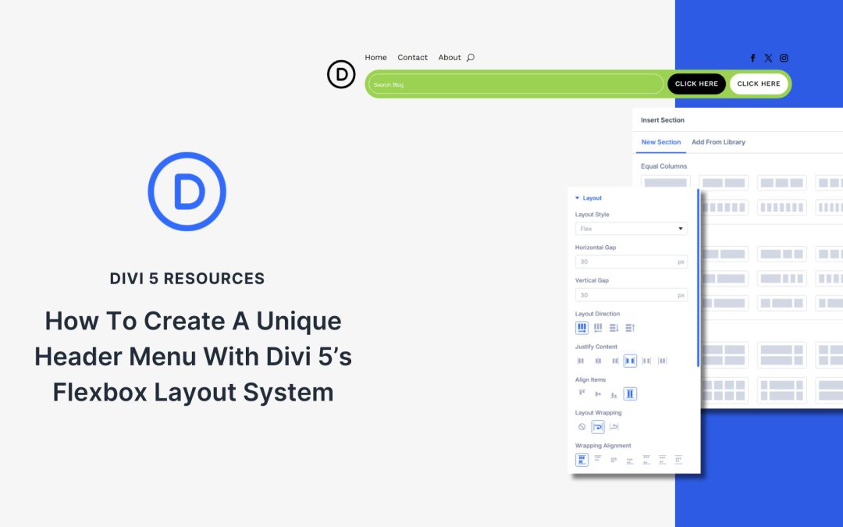Open the About menu item
This screenshot has height=527, width=843.
[x=450, y=58]
